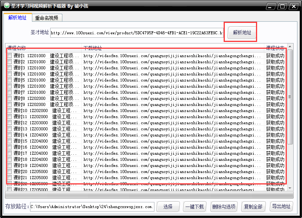Check the checkbox for 课时1
The width and height of the screenshot is (302, 218).
coord(10,56)
